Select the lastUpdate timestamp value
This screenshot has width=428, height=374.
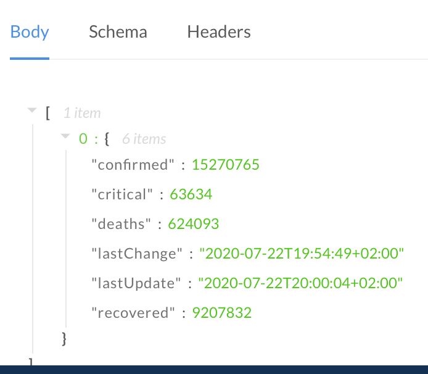300,283
